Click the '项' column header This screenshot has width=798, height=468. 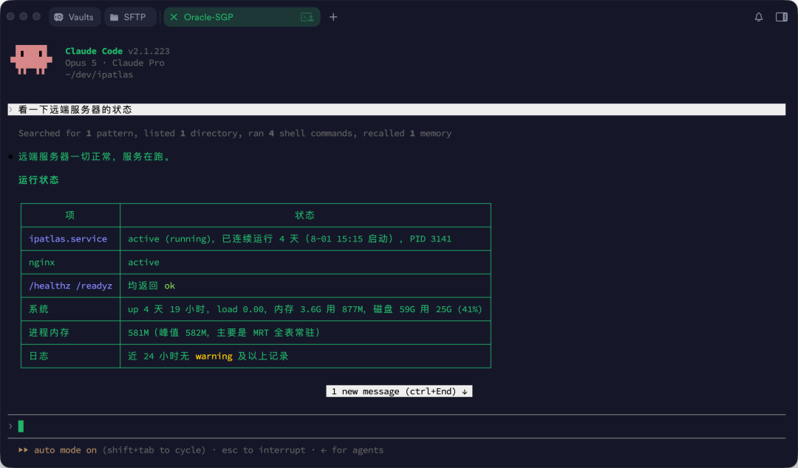point(69,216)
